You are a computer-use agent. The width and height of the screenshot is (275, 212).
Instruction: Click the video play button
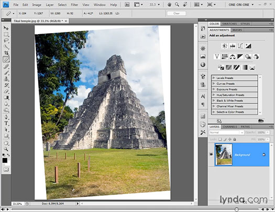[x=7, y=209]
